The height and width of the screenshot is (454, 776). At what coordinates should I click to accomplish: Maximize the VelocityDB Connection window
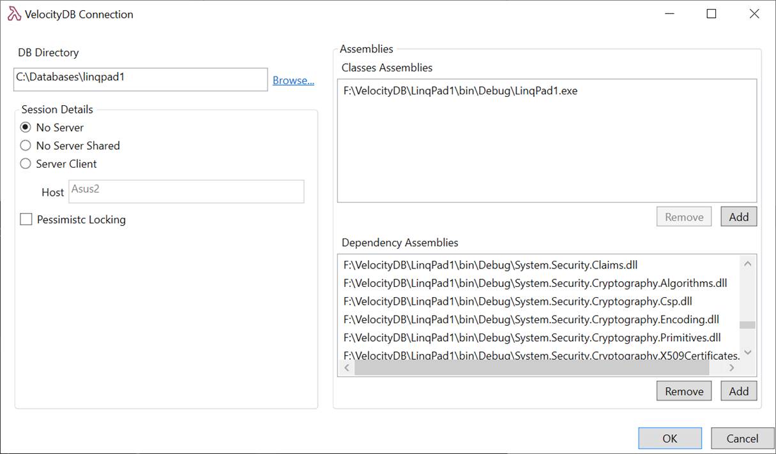(711, 14)
